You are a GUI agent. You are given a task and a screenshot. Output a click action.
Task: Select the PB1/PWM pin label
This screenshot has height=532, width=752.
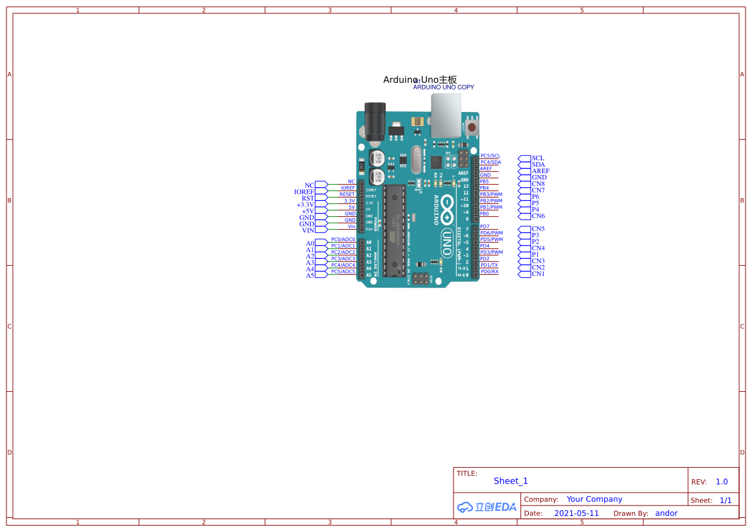click(x=491, y=207)
